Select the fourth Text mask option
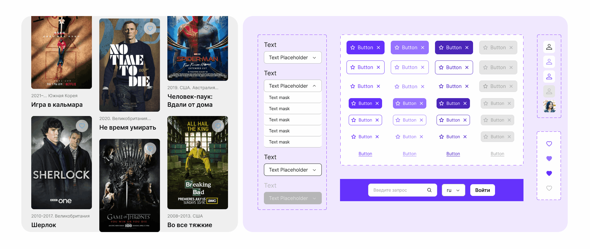 coord(293,131)
